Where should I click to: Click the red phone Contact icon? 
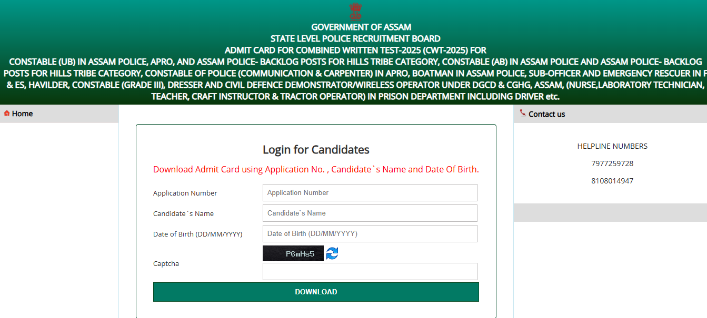[522, 112]
